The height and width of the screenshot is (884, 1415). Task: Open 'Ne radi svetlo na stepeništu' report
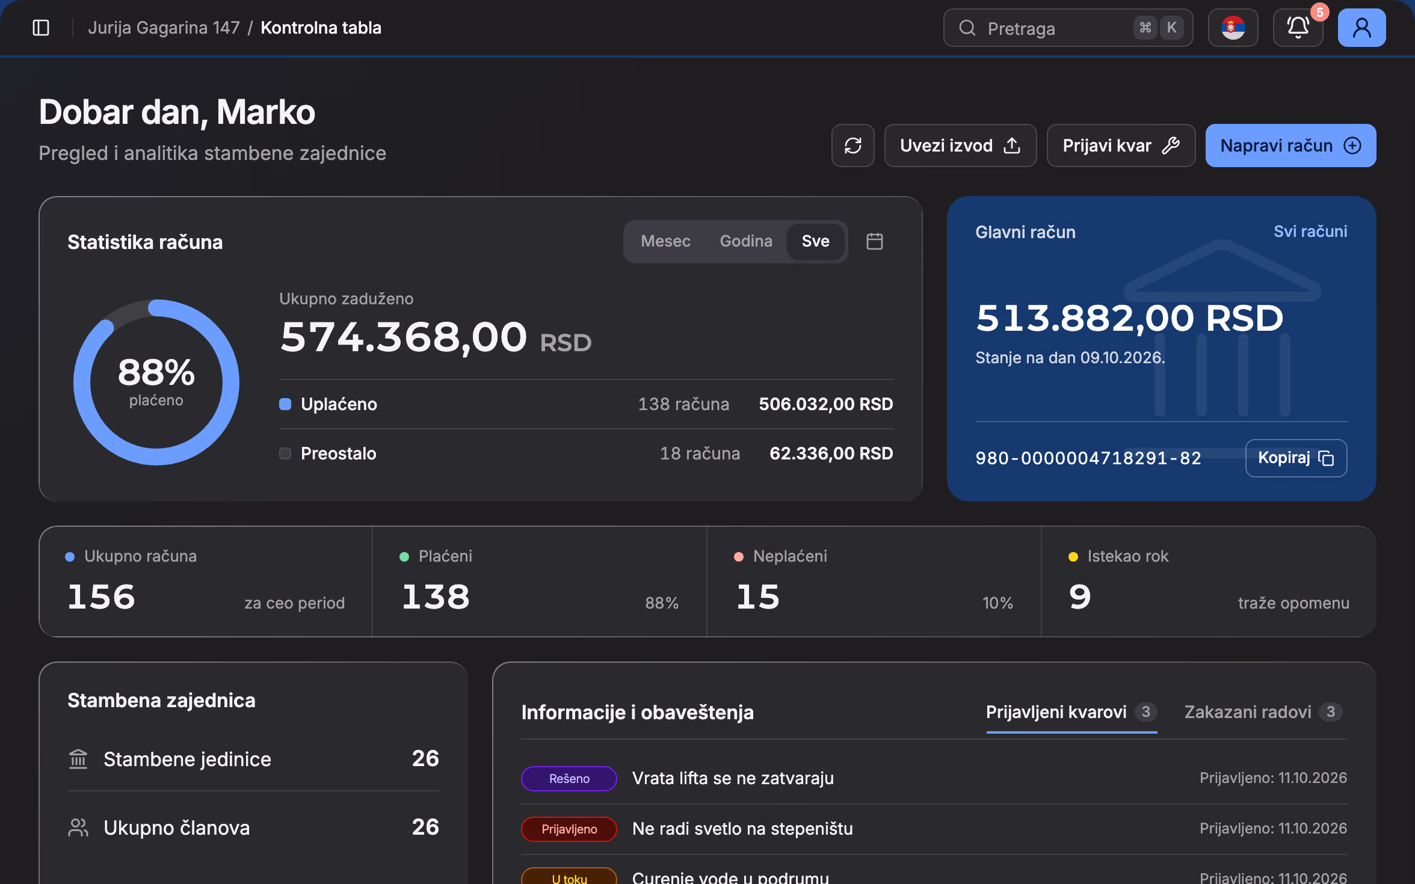coord(742,829)
